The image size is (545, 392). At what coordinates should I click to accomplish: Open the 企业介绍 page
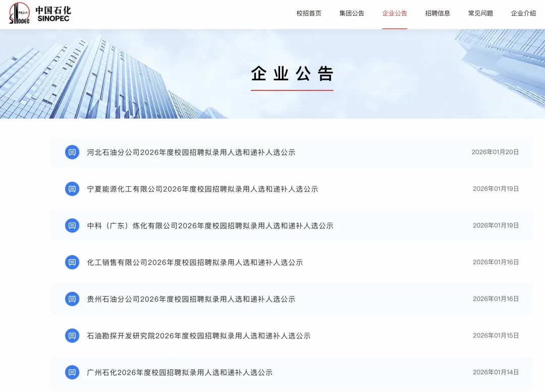pyautogui.click(x=523, y=14)
